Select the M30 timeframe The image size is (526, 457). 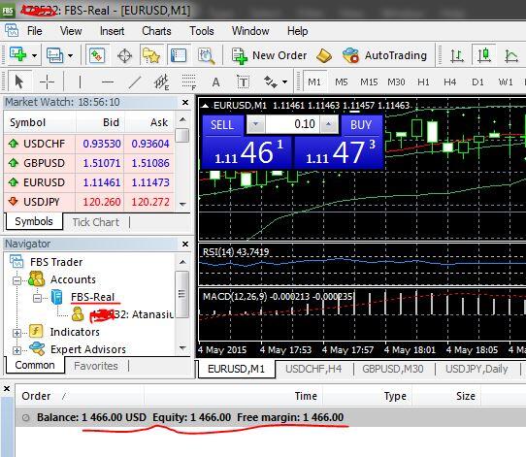pos(396,82)
